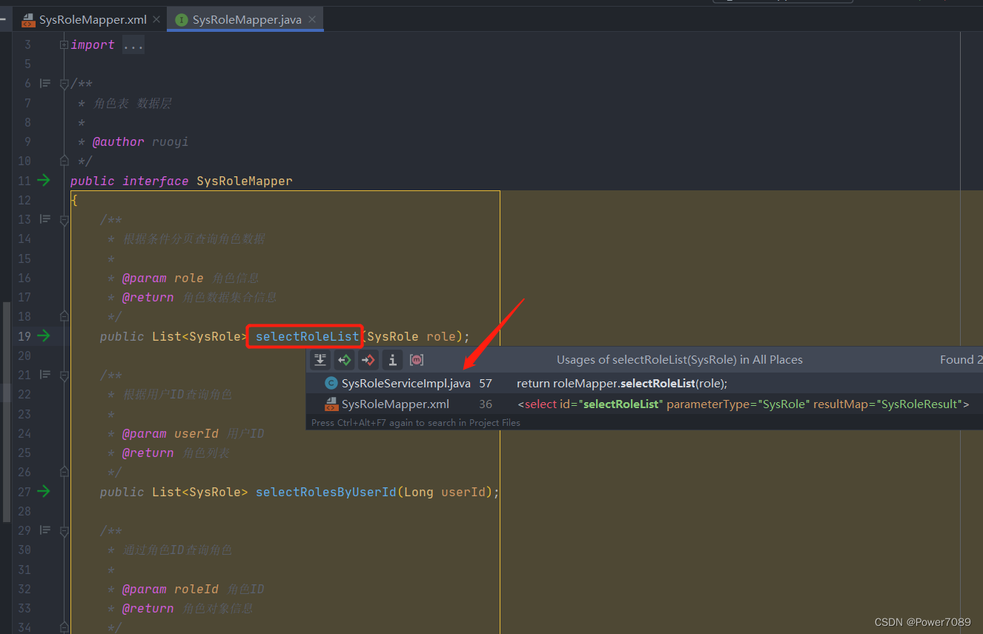Click the usage snippet 'return roleMapper.selectRoleList(role);'
983x634 pixels.
[622, 384]
